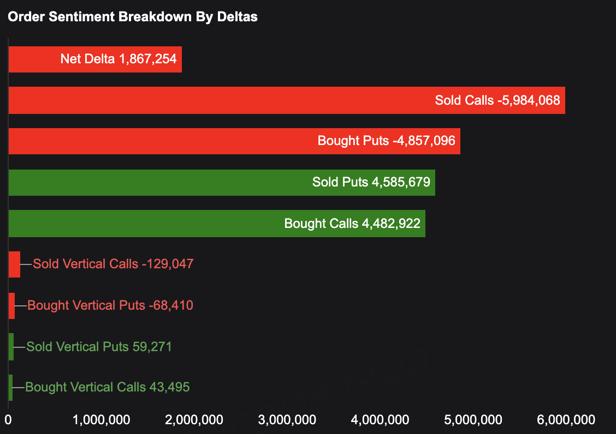Click the Bought Vertical Calls 43,495 label

click(108, 388)
